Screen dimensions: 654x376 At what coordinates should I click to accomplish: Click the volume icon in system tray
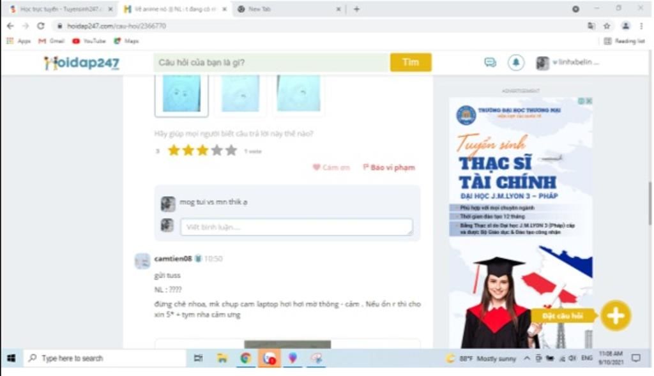click(x=573, y=358)
